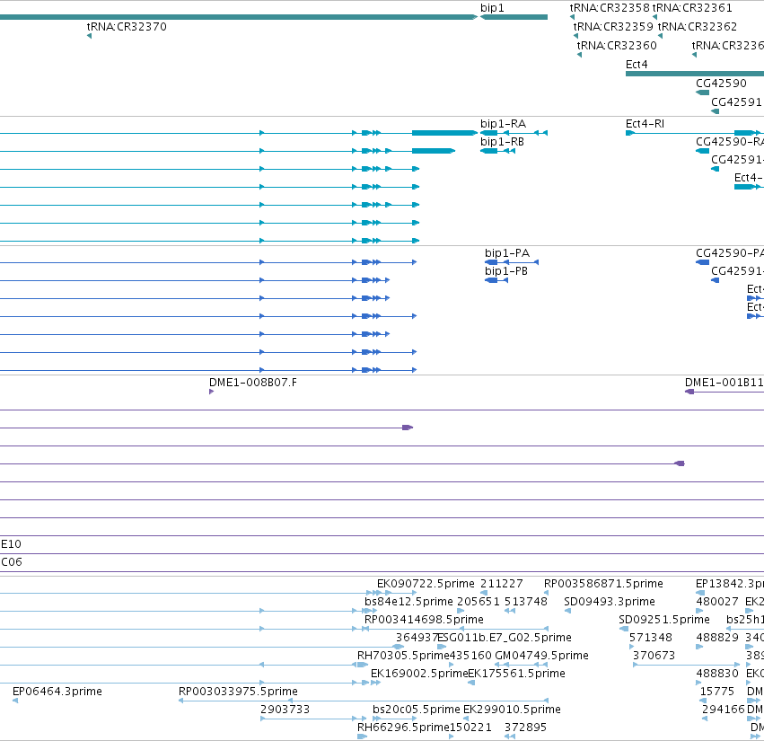Viewport: 764px width, 741px height.
Task: Click the E10 track label
Action: 11,544
